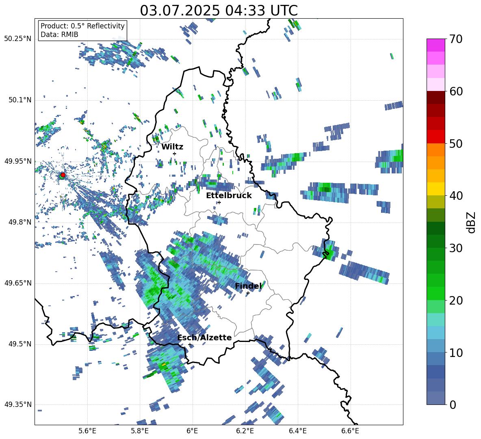Click the longitude label 5.6°E
481x439 pixels.
87,431
